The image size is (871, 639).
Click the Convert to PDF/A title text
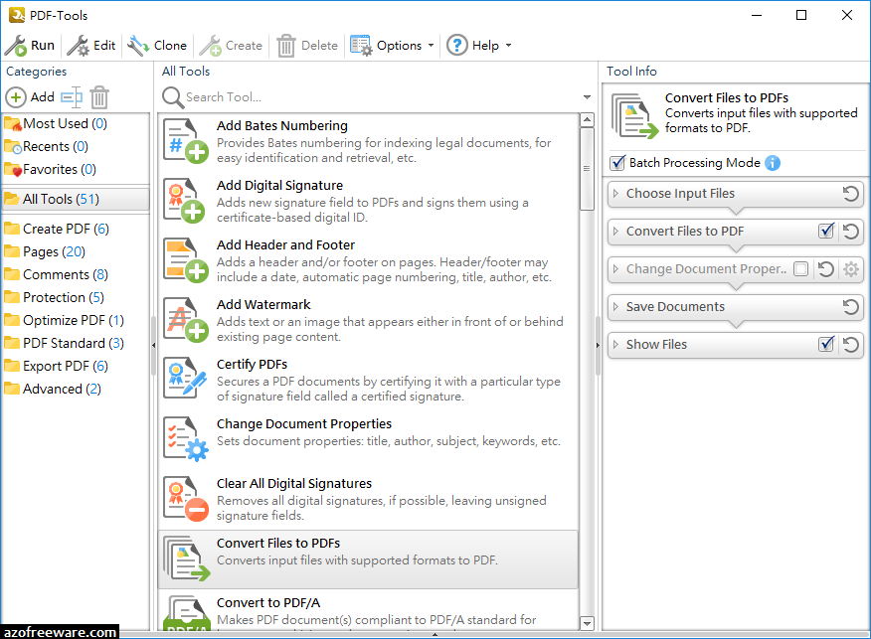268,603
